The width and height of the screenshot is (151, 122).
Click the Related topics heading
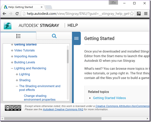[x=98, y=92]
